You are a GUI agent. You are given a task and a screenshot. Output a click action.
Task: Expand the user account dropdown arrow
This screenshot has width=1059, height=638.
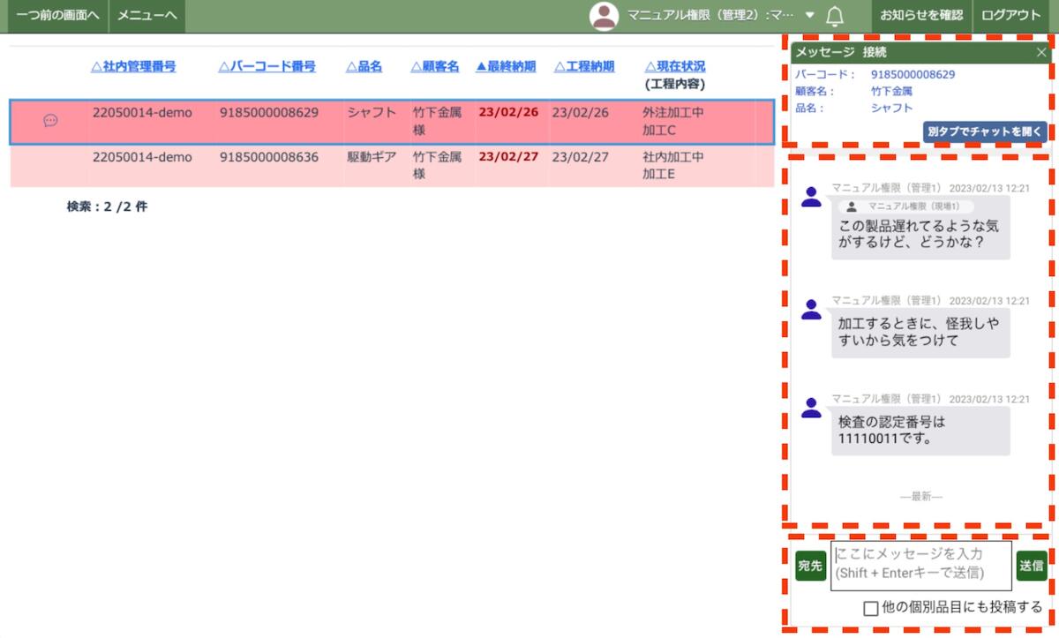(x=810, y=15)
